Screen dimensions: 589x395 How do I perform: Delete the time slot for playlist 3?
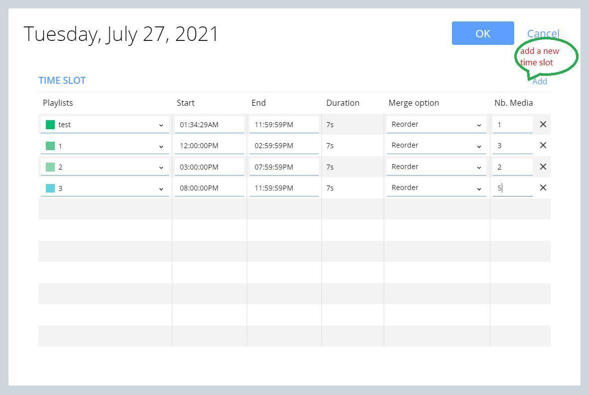click(x=543, y=188)
